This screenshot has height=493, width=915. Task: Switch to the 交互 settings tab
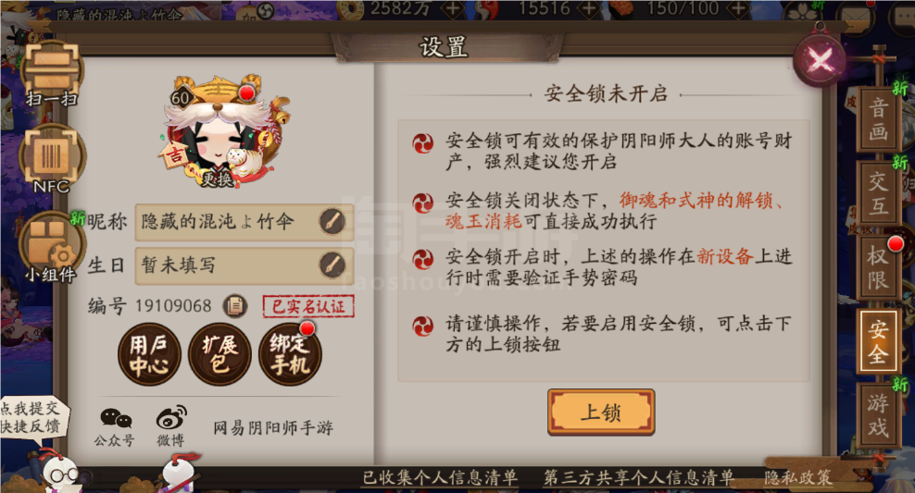(878, 193)
